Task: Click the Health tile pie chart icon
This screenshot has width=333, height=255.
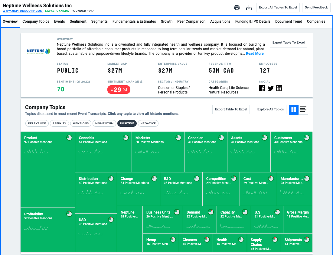Action: coord(241,240)
